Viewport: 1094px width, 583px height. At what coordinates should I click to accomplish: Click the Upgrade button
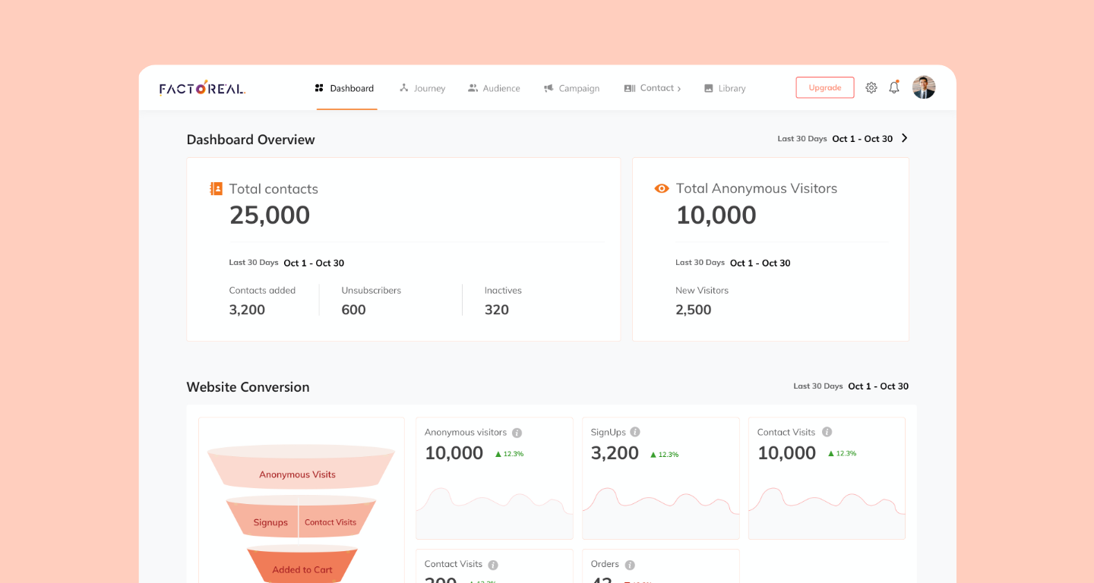coord(824,87)
